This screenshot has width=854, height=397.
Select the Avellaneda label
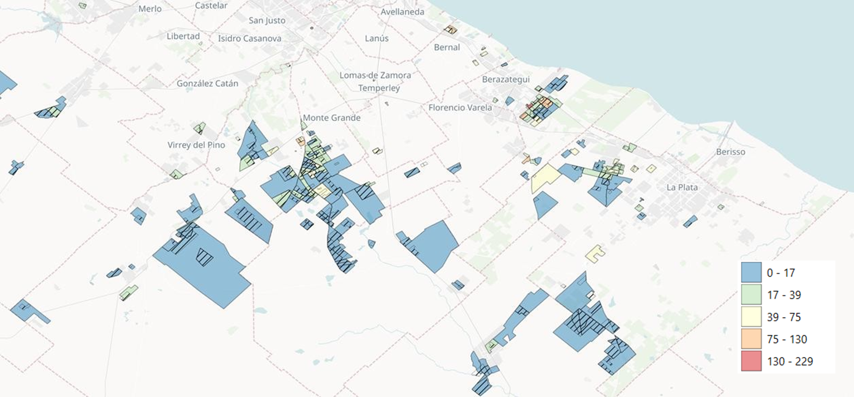pos(402,12)
